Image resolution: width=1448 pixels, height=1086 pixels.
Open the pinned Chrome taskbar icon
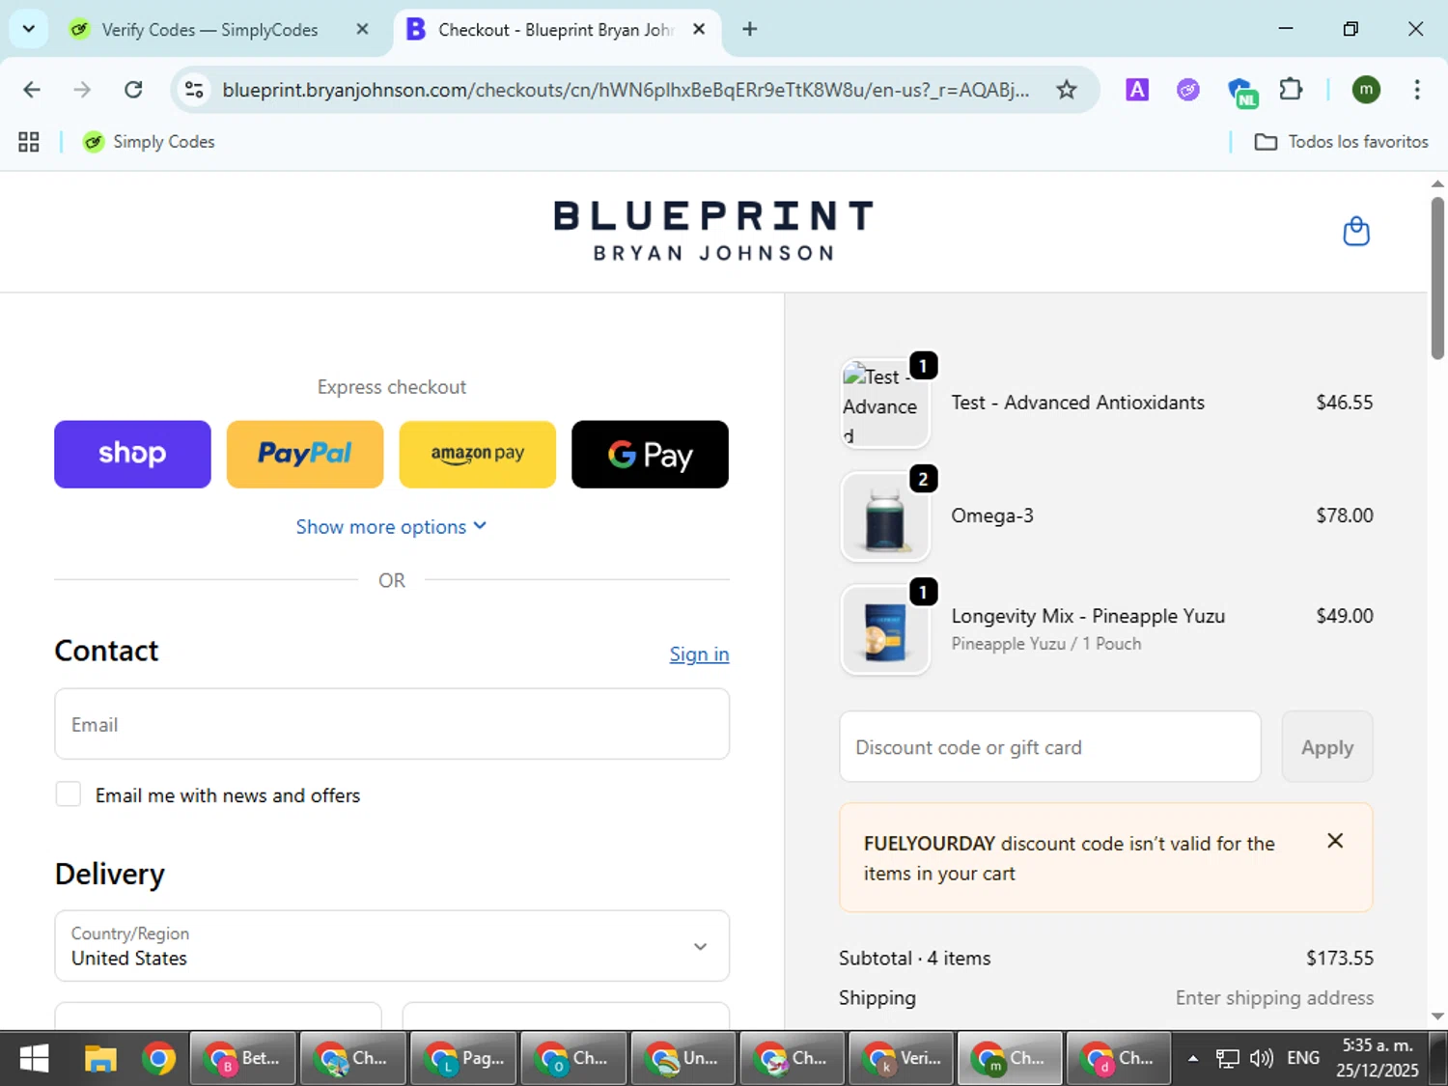click(x=159, y=1059)
